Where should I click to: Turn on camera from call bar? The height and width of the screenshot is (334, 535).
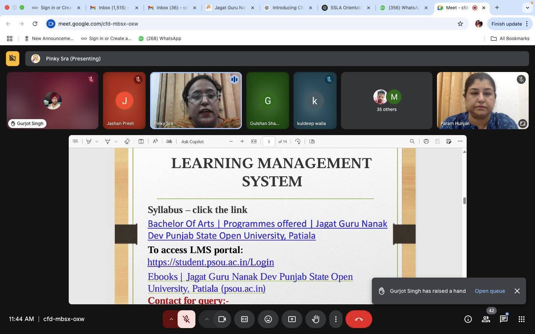coord(222,319)
